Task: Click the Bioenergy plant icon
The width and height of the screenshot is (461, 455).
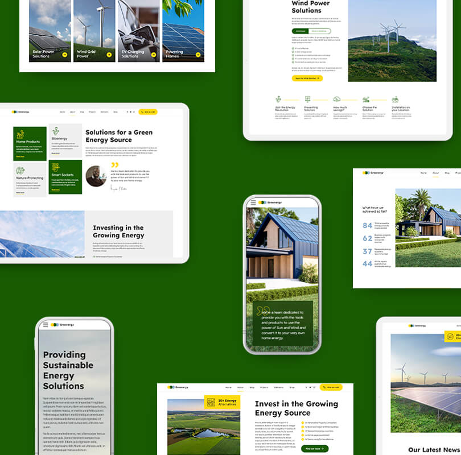Action: point(56,131)
